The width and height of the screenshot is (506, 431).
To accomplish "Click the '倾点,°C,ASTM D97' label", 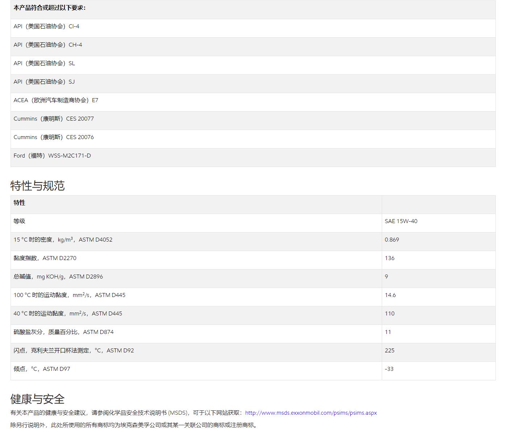I will [42, 369].
